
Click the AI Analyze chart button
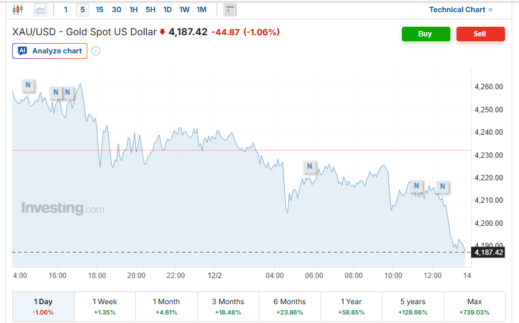point(50,51)
